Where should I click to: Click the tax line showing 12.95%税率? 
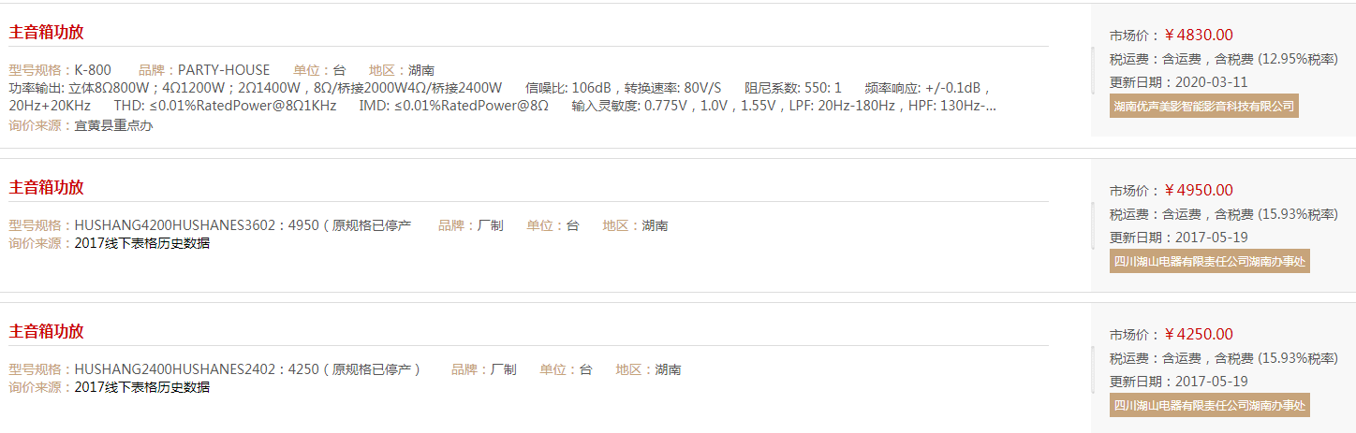coord(1224,58)
